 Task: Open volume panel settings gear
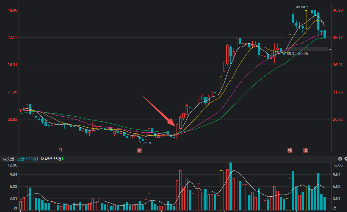pos(345,159)
